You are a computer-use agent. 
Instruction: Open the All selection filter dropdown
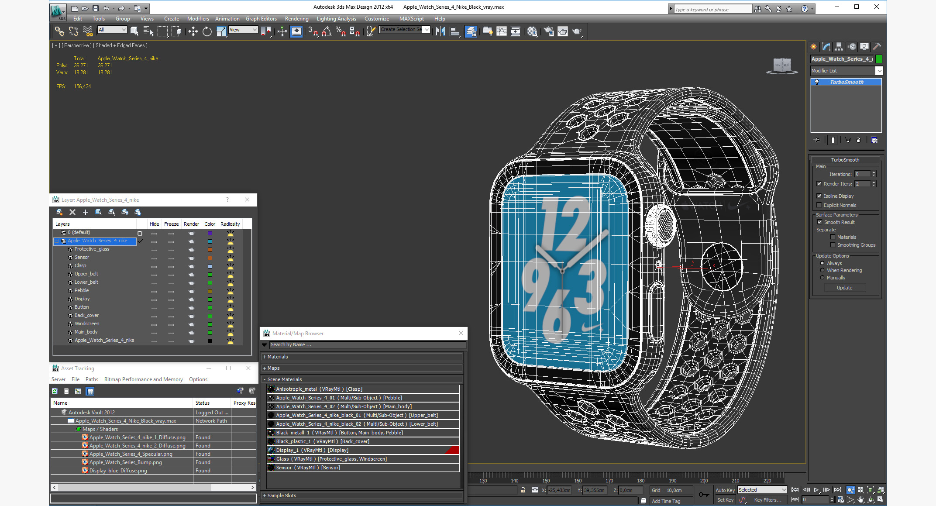112,30
